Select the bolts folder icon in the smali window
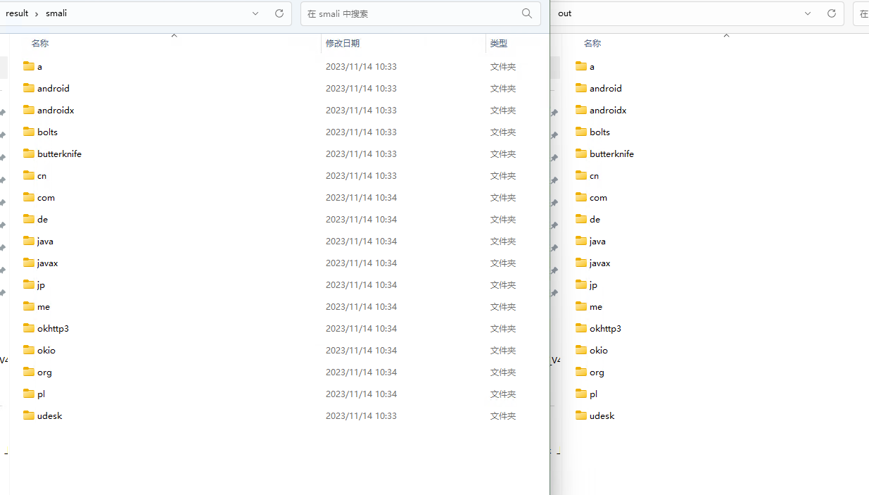Screen dimensions: 869x495 tap(29, 132)
